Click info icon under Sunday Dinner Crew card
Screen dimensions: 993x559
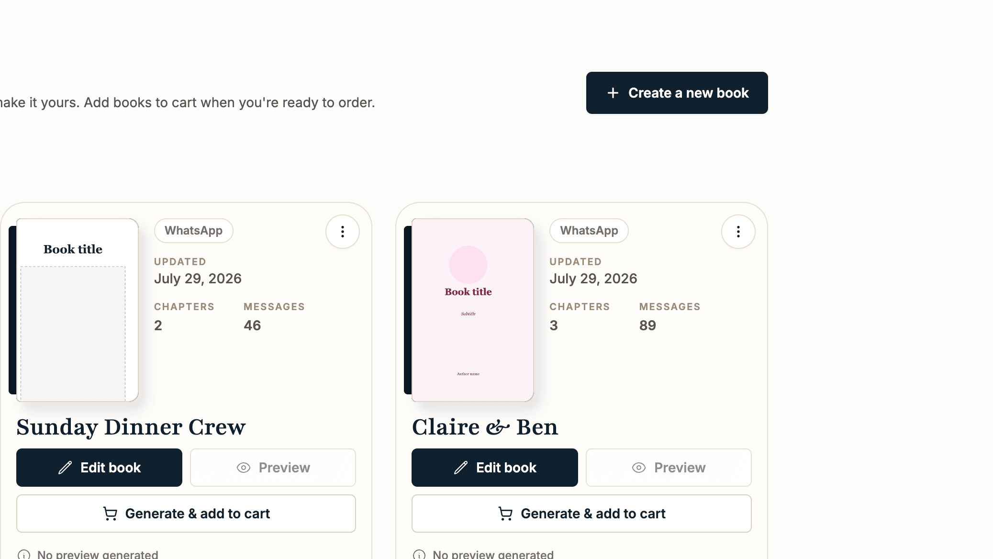24,555
